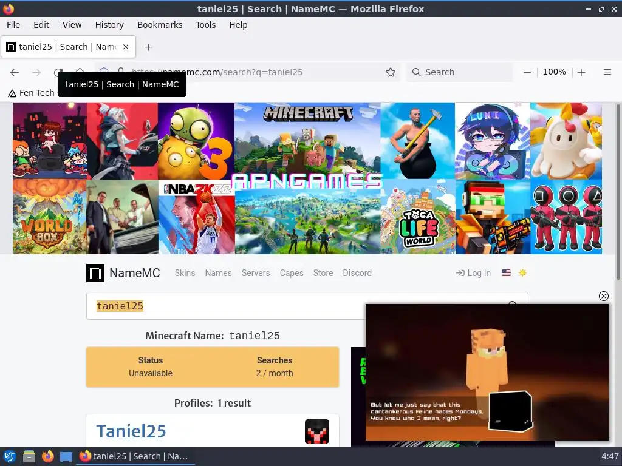Open the NameMC Discord link

coord(357,273)
